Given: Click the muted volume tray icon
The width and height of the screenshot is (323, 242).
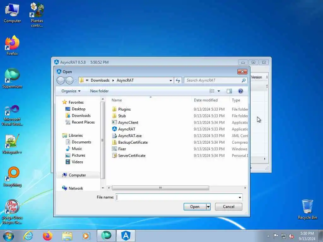Looking at the screenshot, I should pyautogui.click(x=291, y=236).
